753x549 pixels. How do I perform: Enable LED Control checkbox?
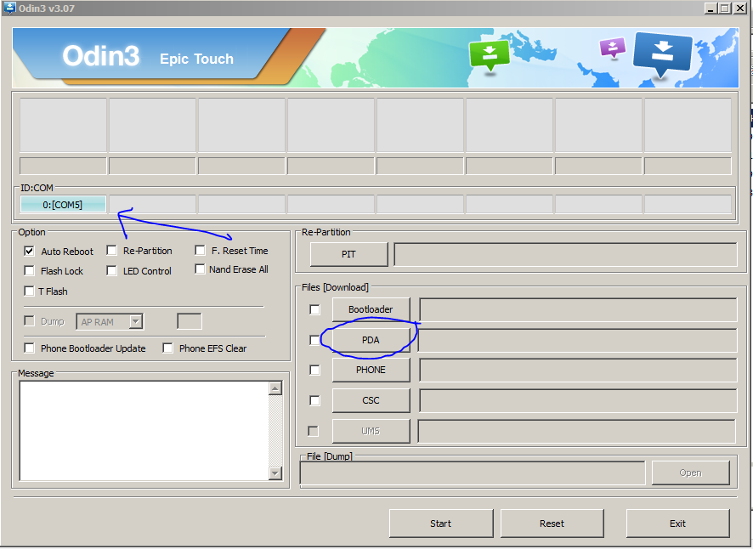[x=111, y=271]
